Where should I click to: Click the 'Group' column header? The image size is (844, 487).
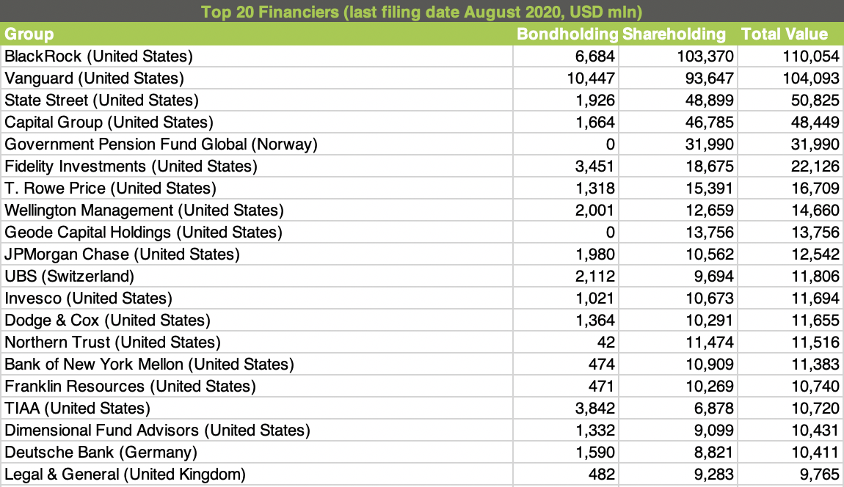coord(257,34)
